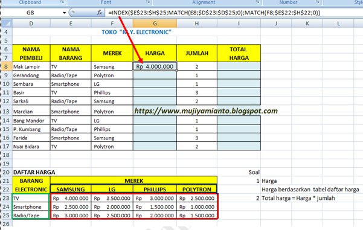This screenshot has height=230, width=363.
Task: Select column F header
Action: (x=112, y=24)
